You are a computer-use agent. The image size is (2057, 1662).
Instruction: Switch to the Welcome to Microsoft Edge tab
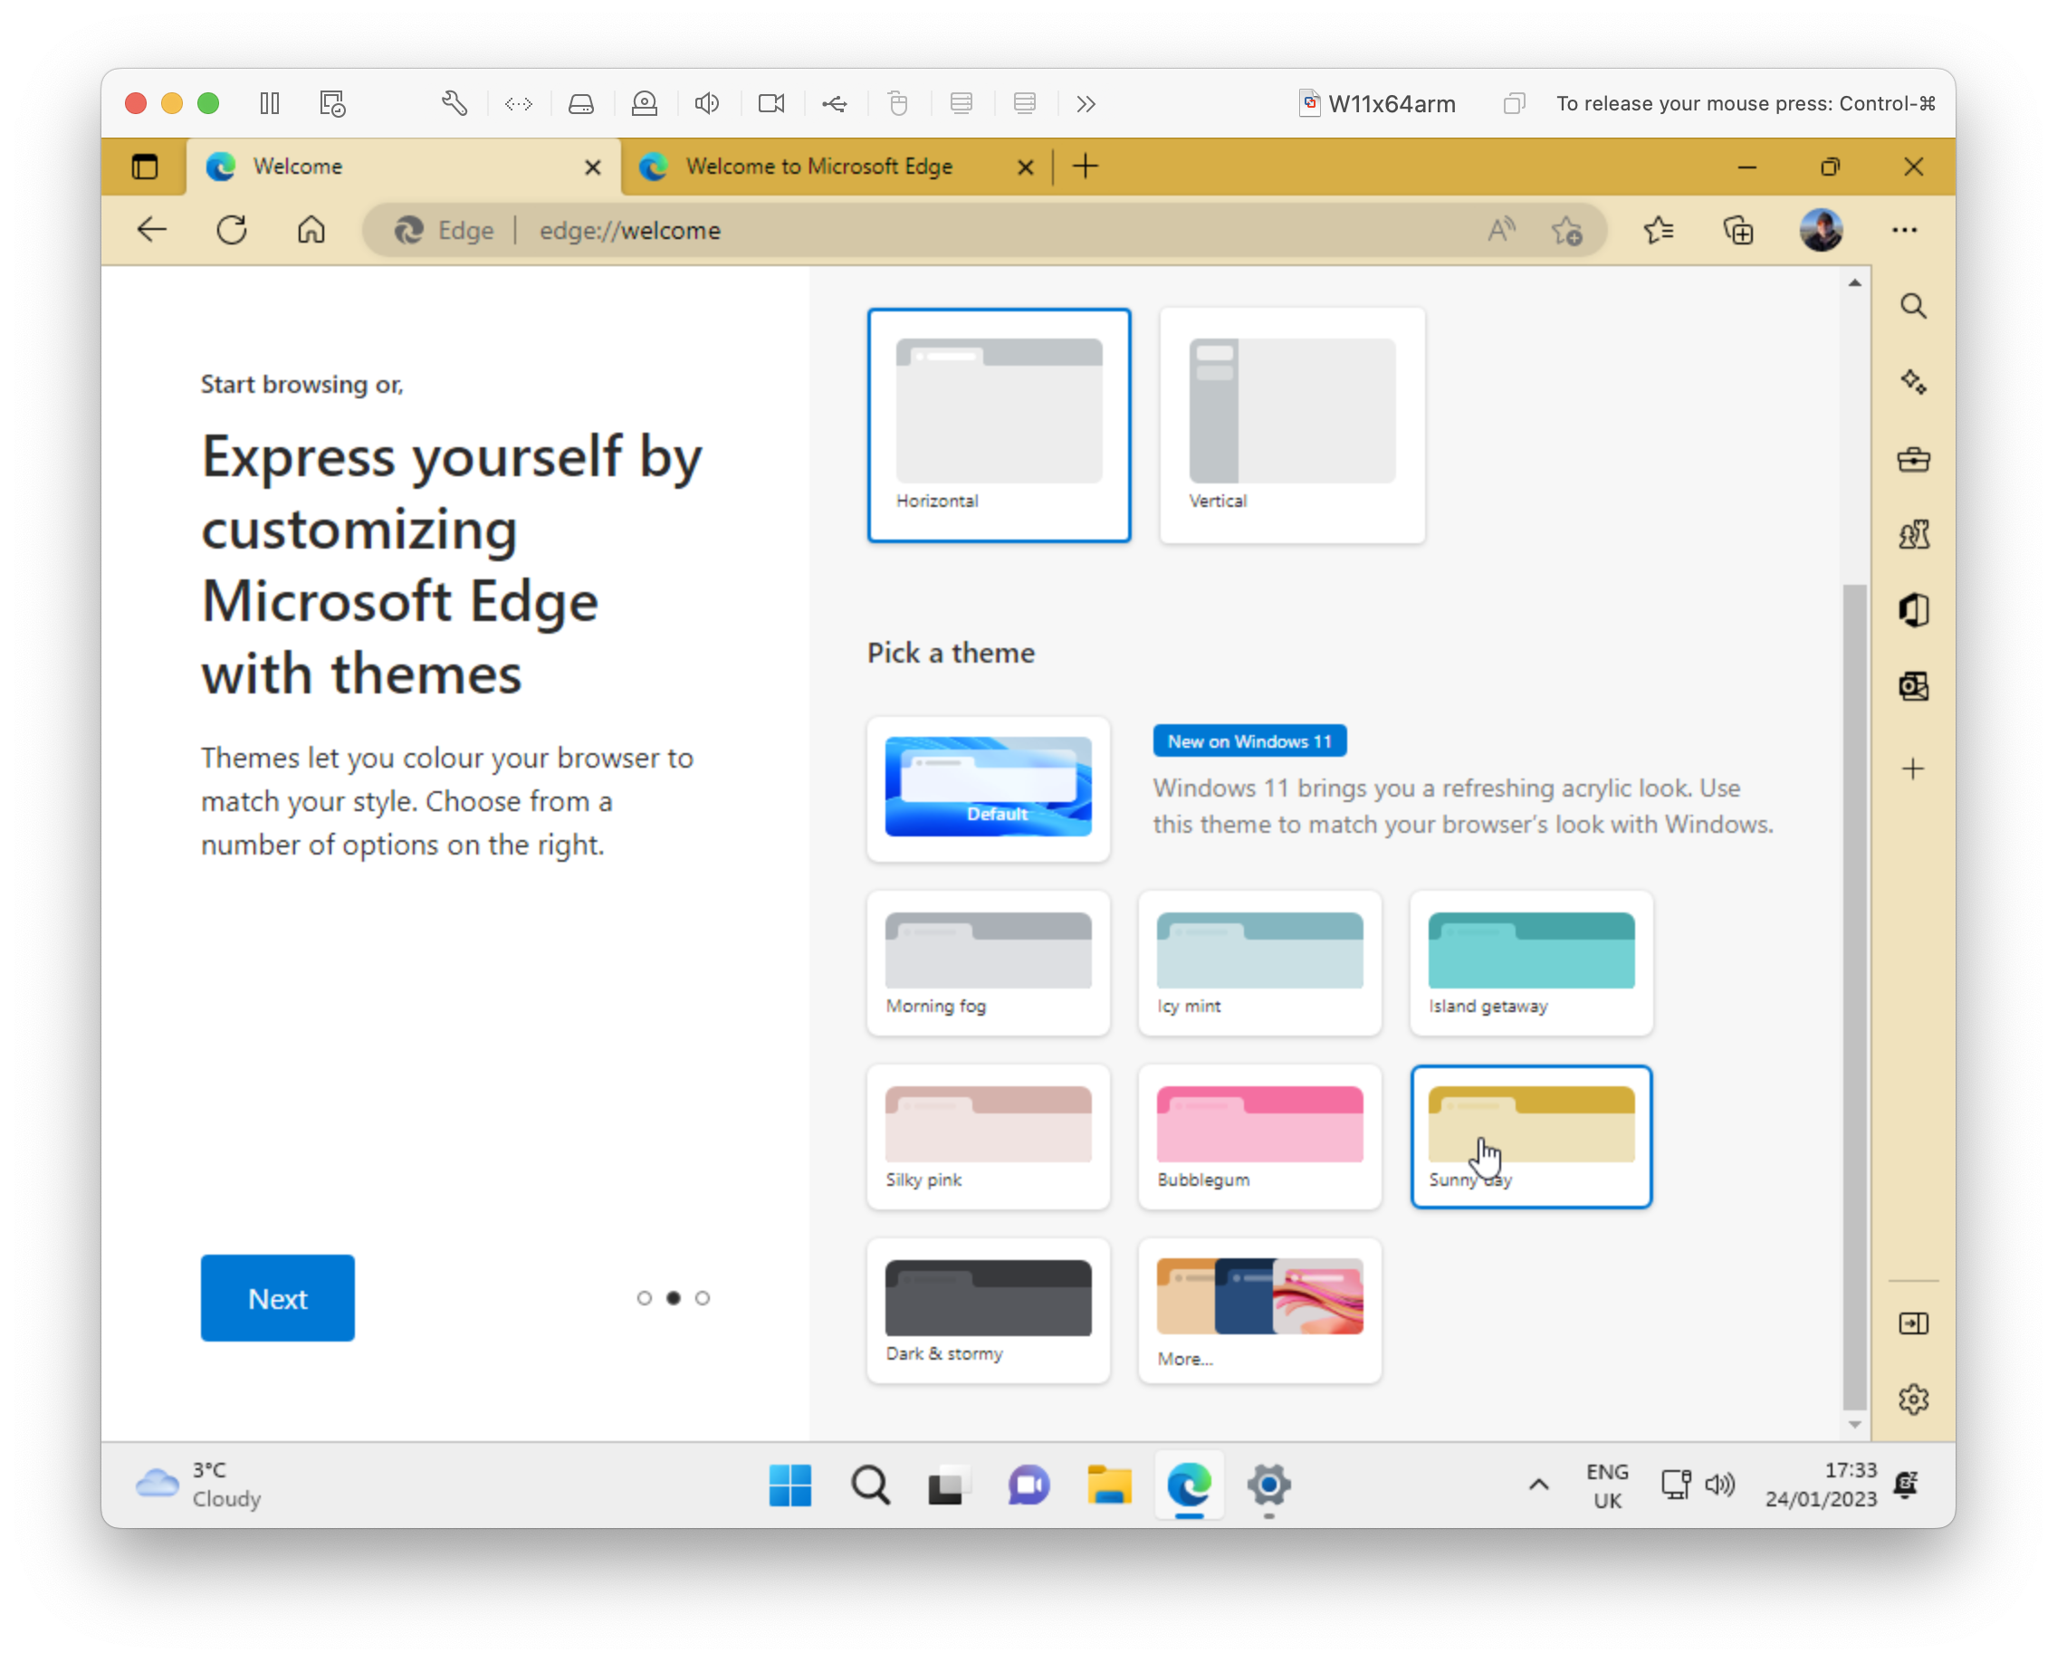pos(818,166)
